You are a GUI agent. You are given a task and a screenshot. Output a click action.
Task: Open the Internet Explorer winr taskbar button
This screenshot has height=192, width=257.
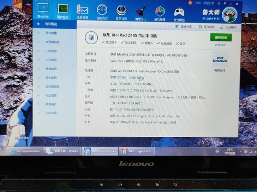25,151
